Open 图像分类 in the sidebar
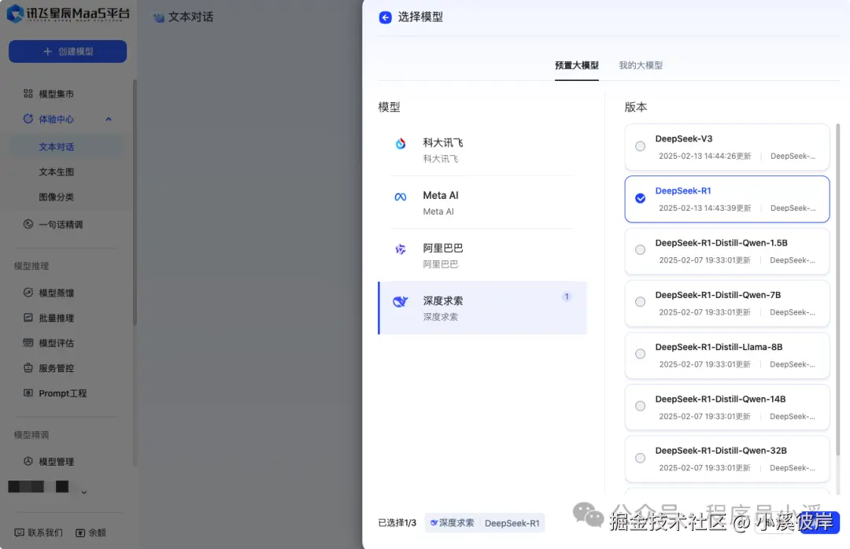 (x=57, y=197)
